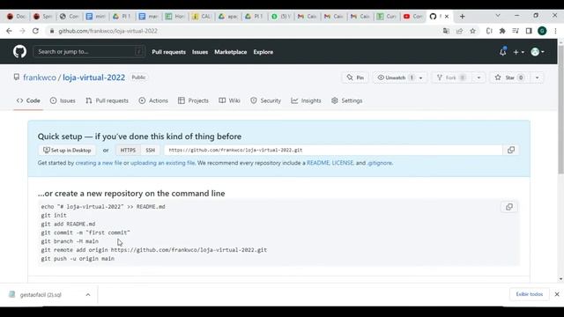Open the notifications bell
Image resolution: width=564 pixels, height=317 pixels.
point(503,52)
